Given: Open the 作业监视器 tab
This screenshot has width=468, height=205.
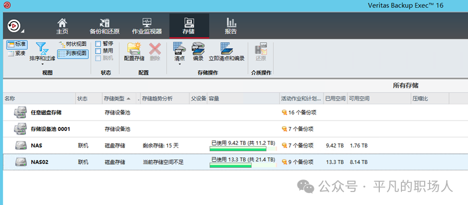Looking at the screenshot, I should [147, 27].
